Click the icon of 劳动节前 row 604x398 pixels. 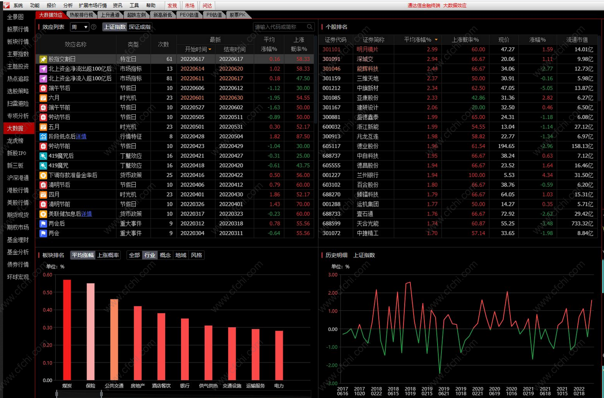point(43,146)
